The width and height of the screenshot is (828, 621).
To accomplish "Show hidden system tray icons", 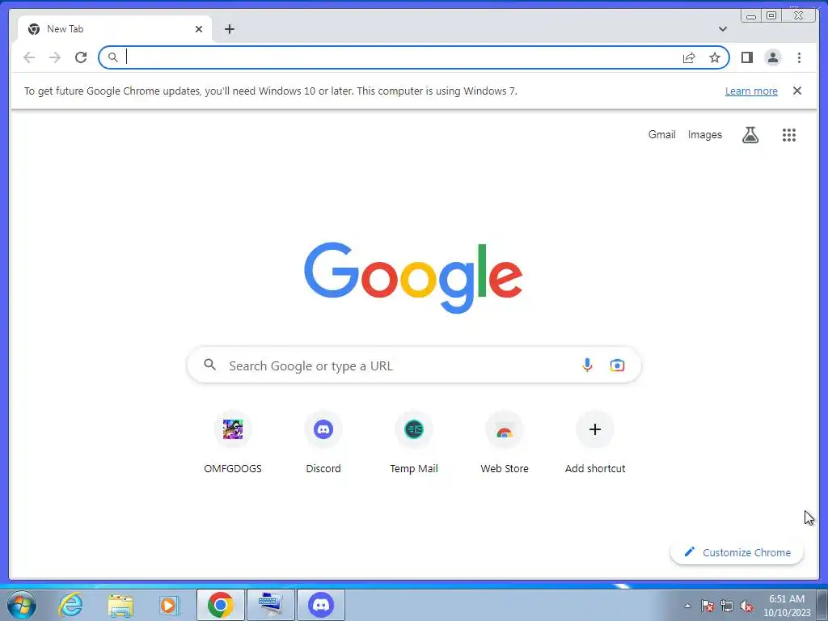I will pyautogui.click(x=687, y=606).
